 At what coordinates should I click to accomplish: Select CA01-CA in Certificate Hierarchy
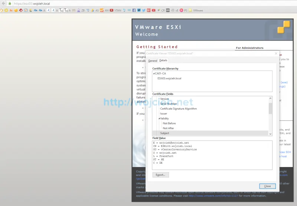point(160,73)
